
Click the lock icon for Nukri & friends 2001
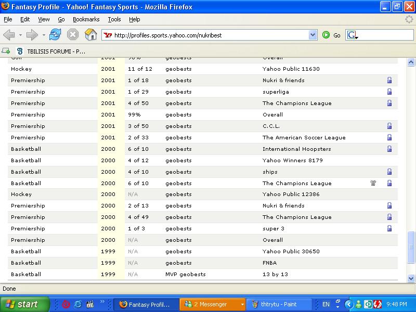tap(389, 80)
